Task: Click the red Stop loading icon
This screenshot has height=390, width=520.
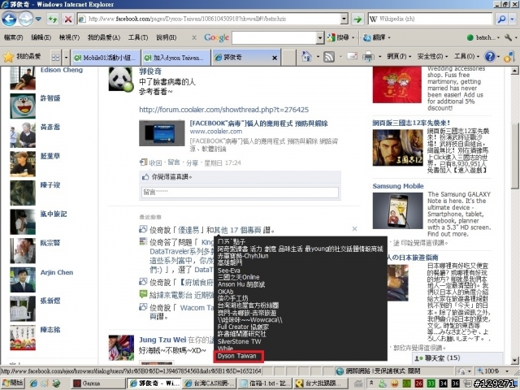Action: click(68, 19)
